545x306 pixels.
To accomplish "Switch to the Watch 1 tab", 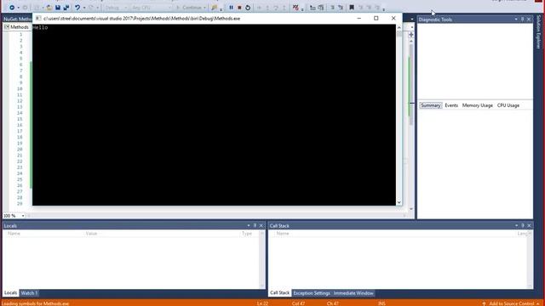I will 29,293.
